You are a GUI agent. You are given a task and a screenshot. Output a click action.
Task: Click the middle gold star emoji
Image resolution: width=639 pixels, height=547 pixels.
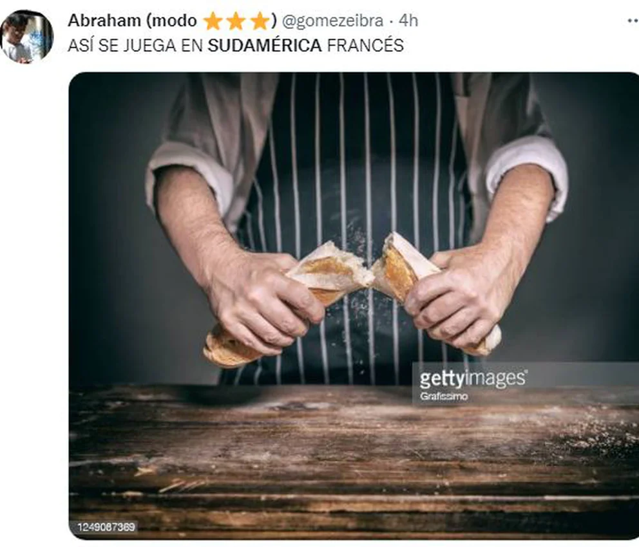pyautogui.click(x=236, y=21)
